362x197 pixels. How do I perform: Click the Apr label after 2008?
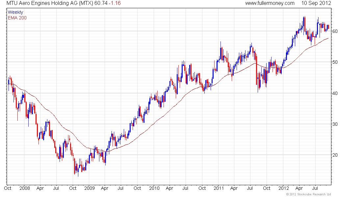pyautogui.click(x=40, y=188)
